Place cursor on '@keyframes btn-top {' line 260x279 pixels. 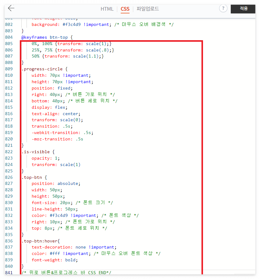click(x=47, y=37)
